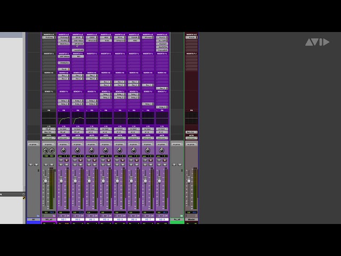Mute the VO 8 track

pyautogui.click(x=165, y=165)
